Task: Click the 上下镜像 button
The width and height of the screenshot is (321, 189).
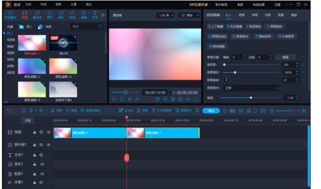Action: coord(216,26)
